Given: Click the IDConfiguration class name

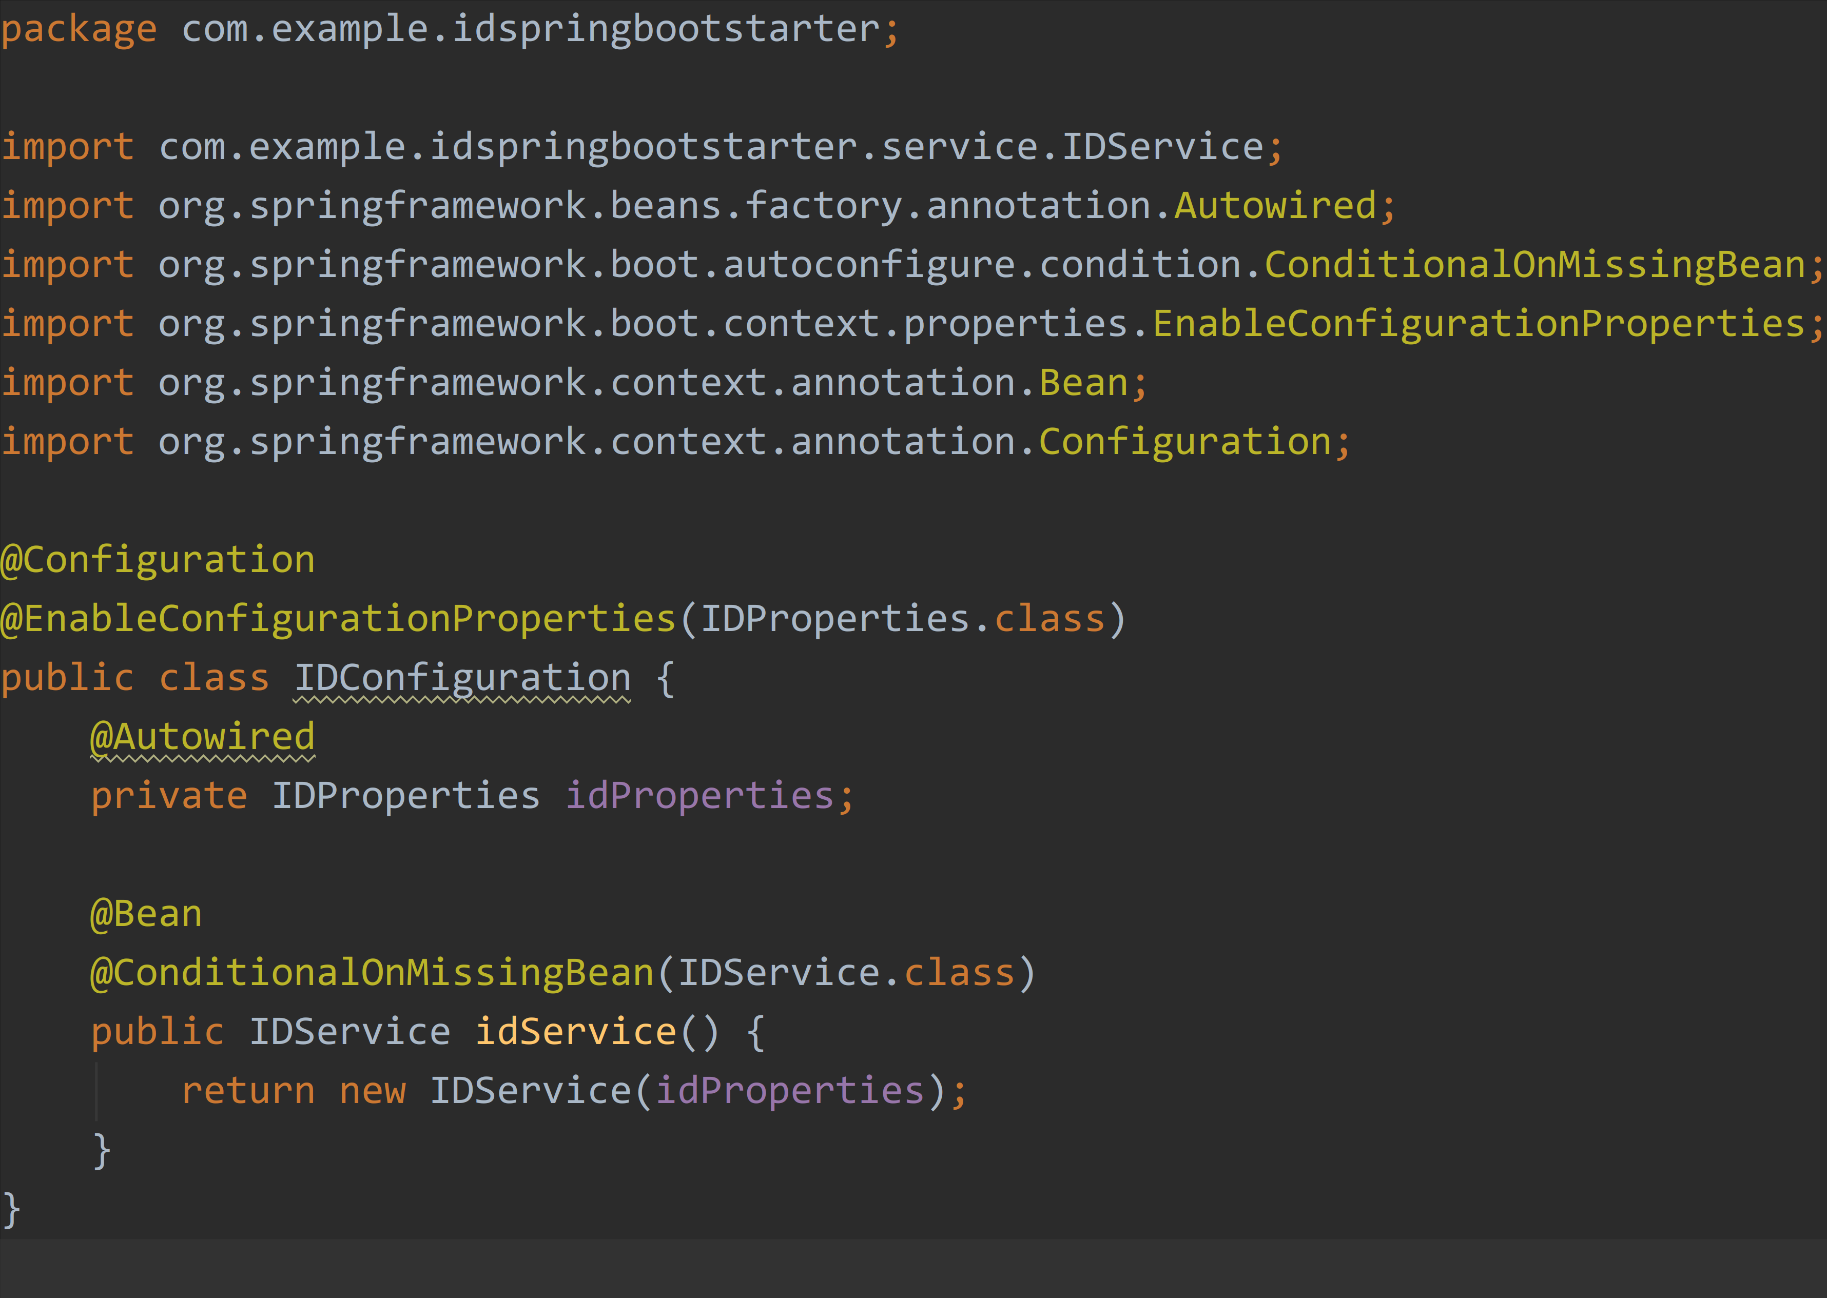Looking at the screenshot, I should tap(462, 678).
